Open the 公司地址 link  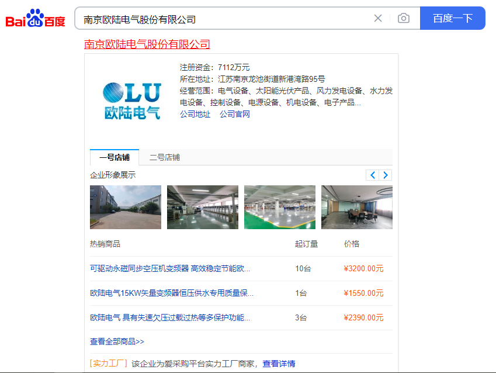[195, 115]
